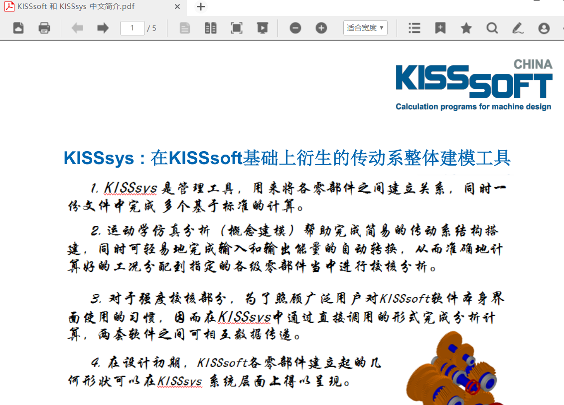Close the KISSsoft pdf tab
This screenshot has height=405, width=564.
coord(177,6)
